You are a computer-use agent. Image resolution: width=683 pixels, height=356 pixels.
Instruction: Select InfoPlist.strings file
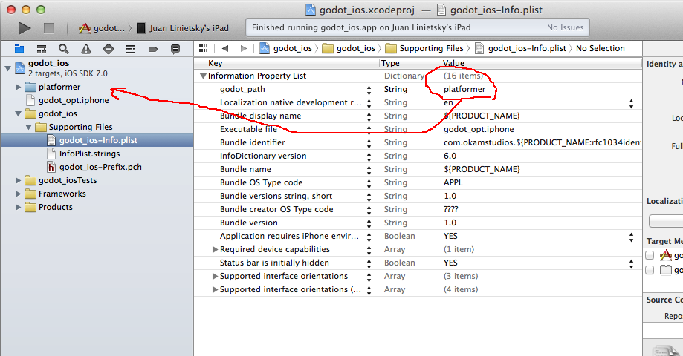click(89, 154)
